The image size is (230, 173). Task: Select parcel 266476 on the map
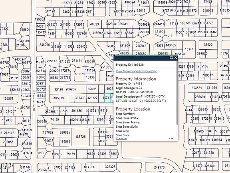pos(52,24)
